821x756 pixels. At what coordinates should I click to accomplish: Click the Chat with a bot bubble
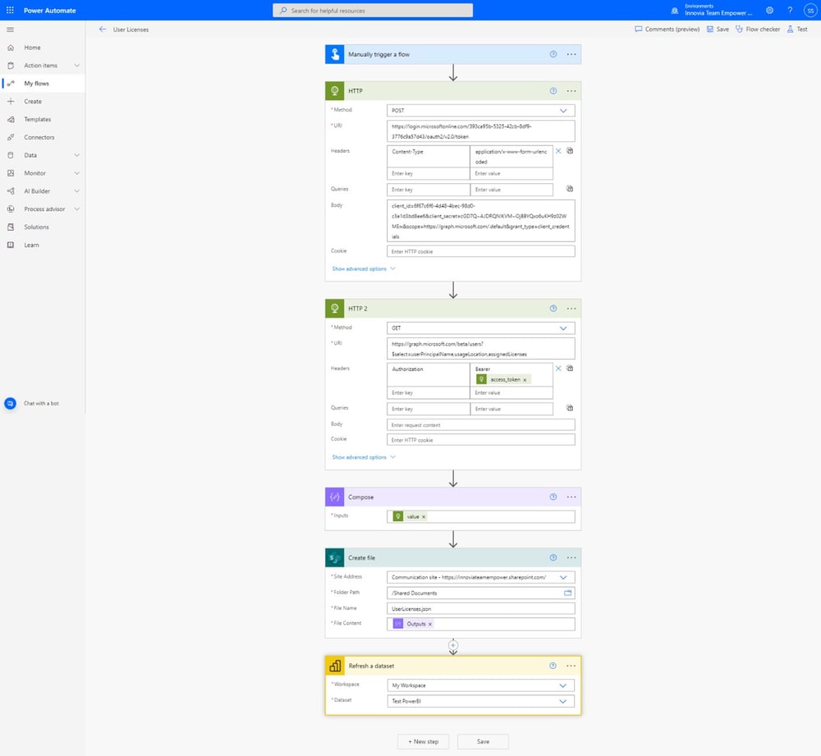(x=9, y=403)
